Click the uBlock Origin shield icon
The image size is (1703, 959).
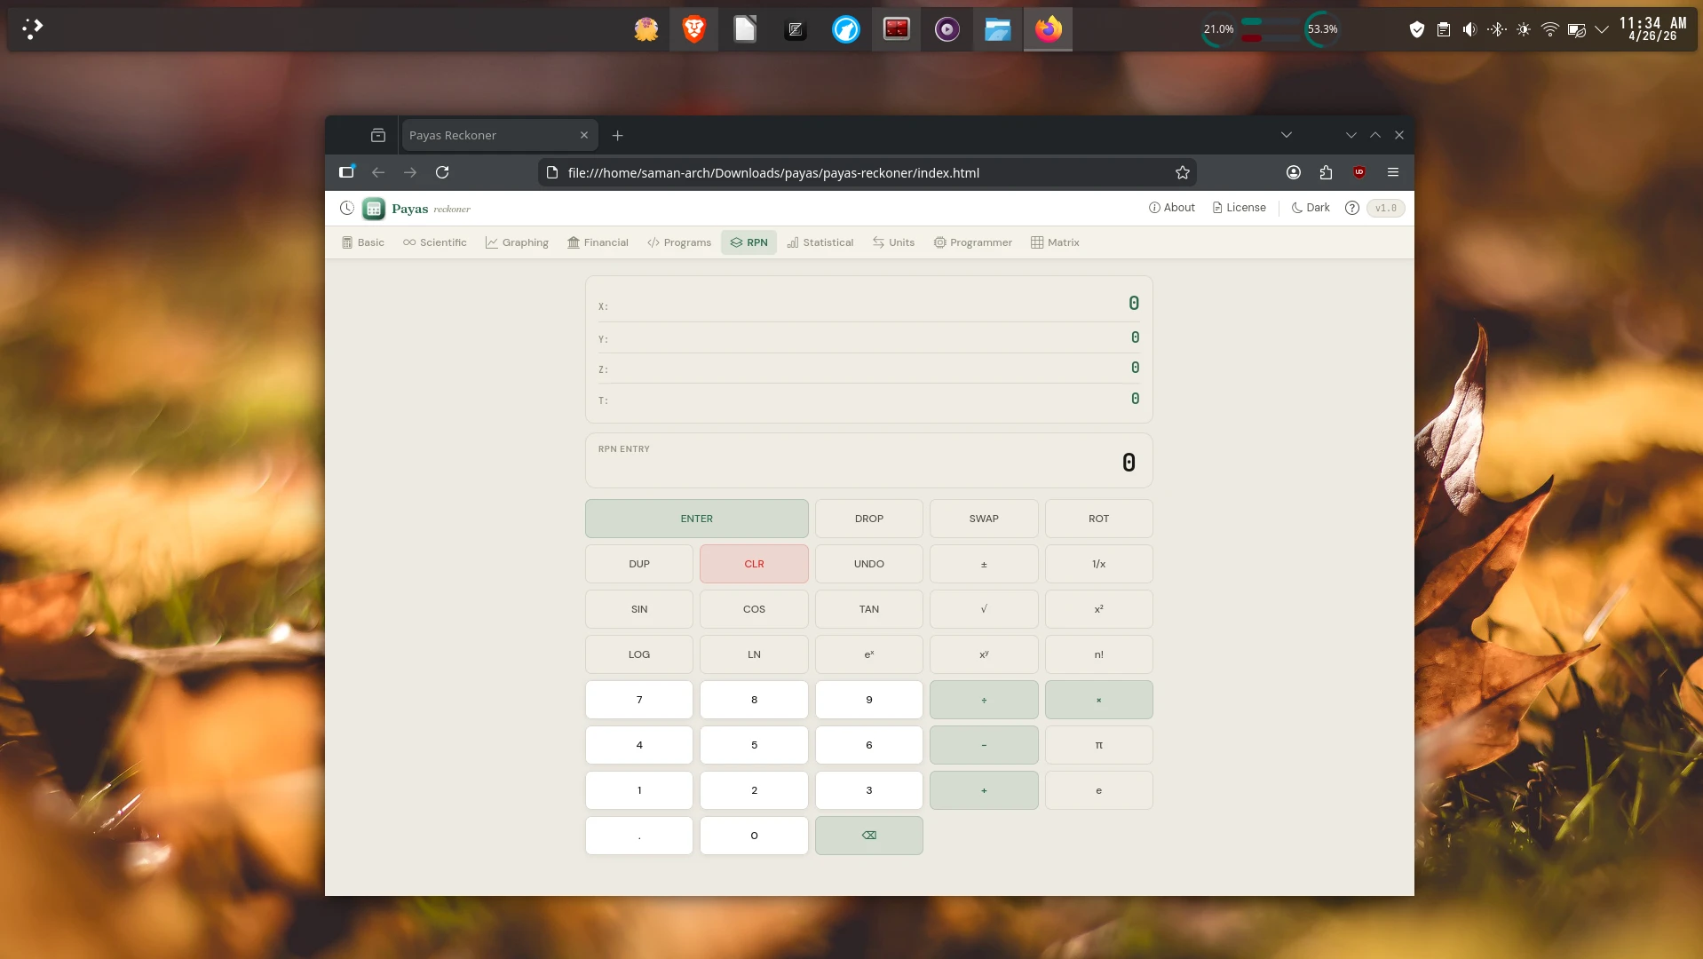(1358, 172)
